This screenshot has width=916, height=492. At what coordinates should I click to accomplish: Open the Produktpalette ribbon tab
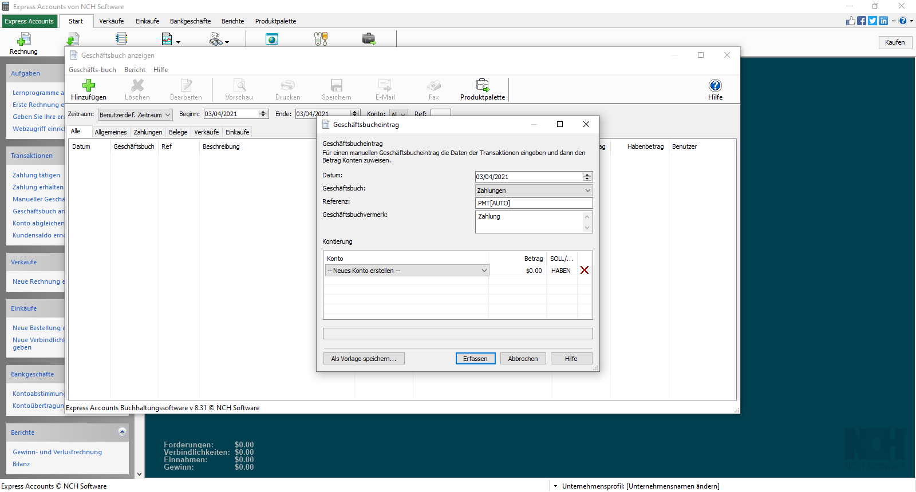point(276,21)
